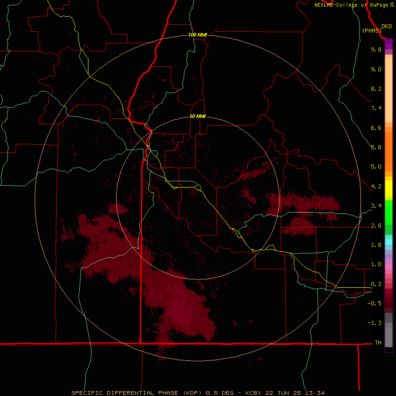Click the 9.0 scale value
Screen dimensions: 396x396
pyautogui.click(x=376, y=69)
